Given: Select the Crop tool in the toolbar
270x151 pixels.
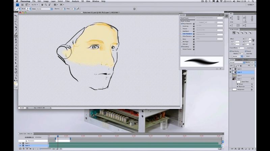Looking at the screenshot, I should tap(16, 27).
